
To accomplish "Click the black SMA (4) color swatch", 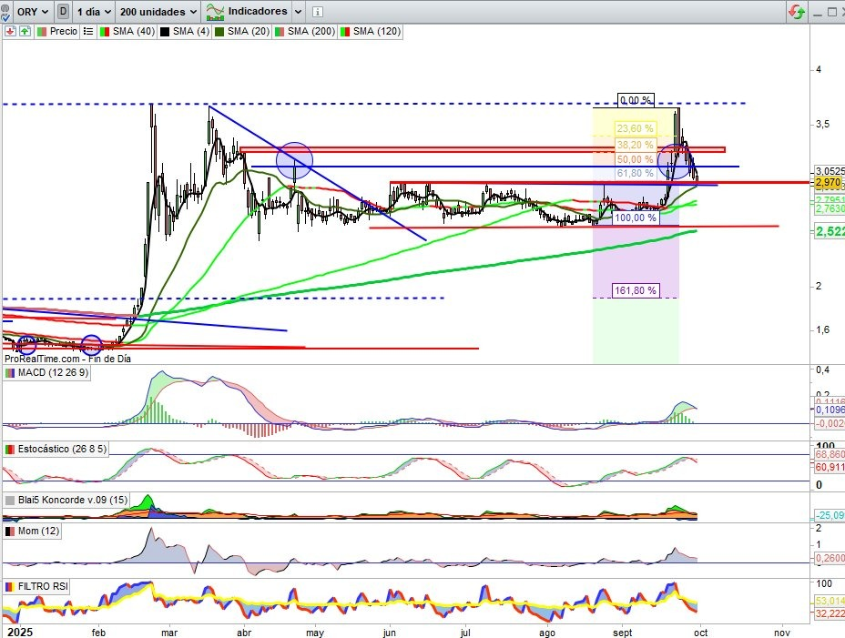I will pyautogui.click(x=164, y=31).
